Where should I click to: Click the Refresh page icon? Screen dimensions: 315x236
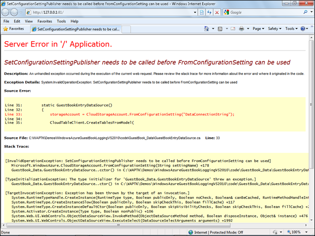pyautogui.click(x=210, y=12)
